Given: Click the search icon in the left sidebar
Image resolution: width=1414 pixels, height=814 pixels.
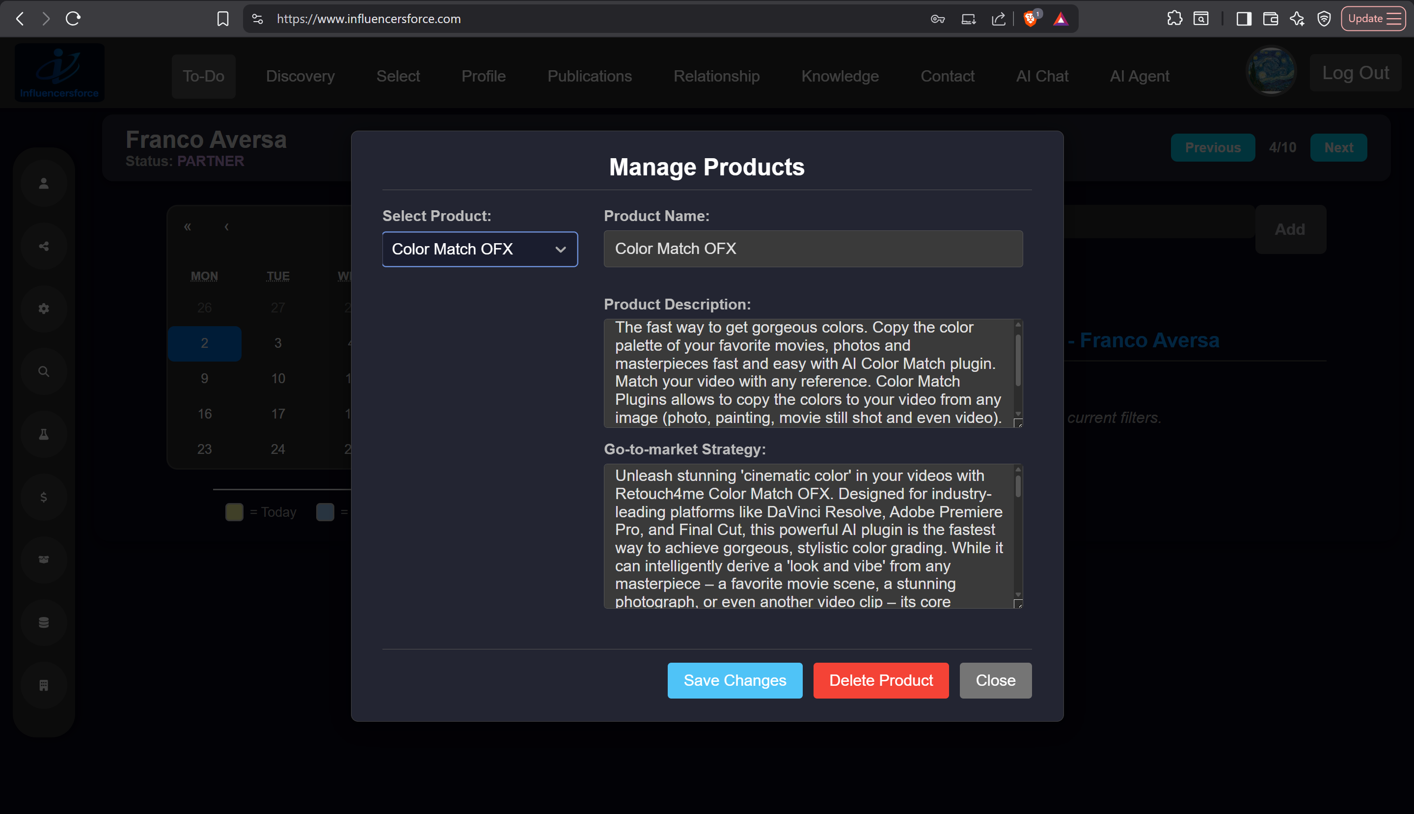Looking at the screenshot, I should (44, 371).
